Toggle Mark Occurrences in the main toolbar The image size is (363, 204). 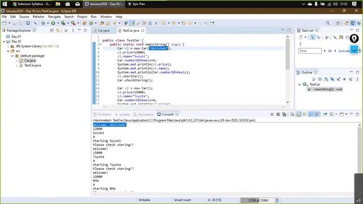coord(132,23)
